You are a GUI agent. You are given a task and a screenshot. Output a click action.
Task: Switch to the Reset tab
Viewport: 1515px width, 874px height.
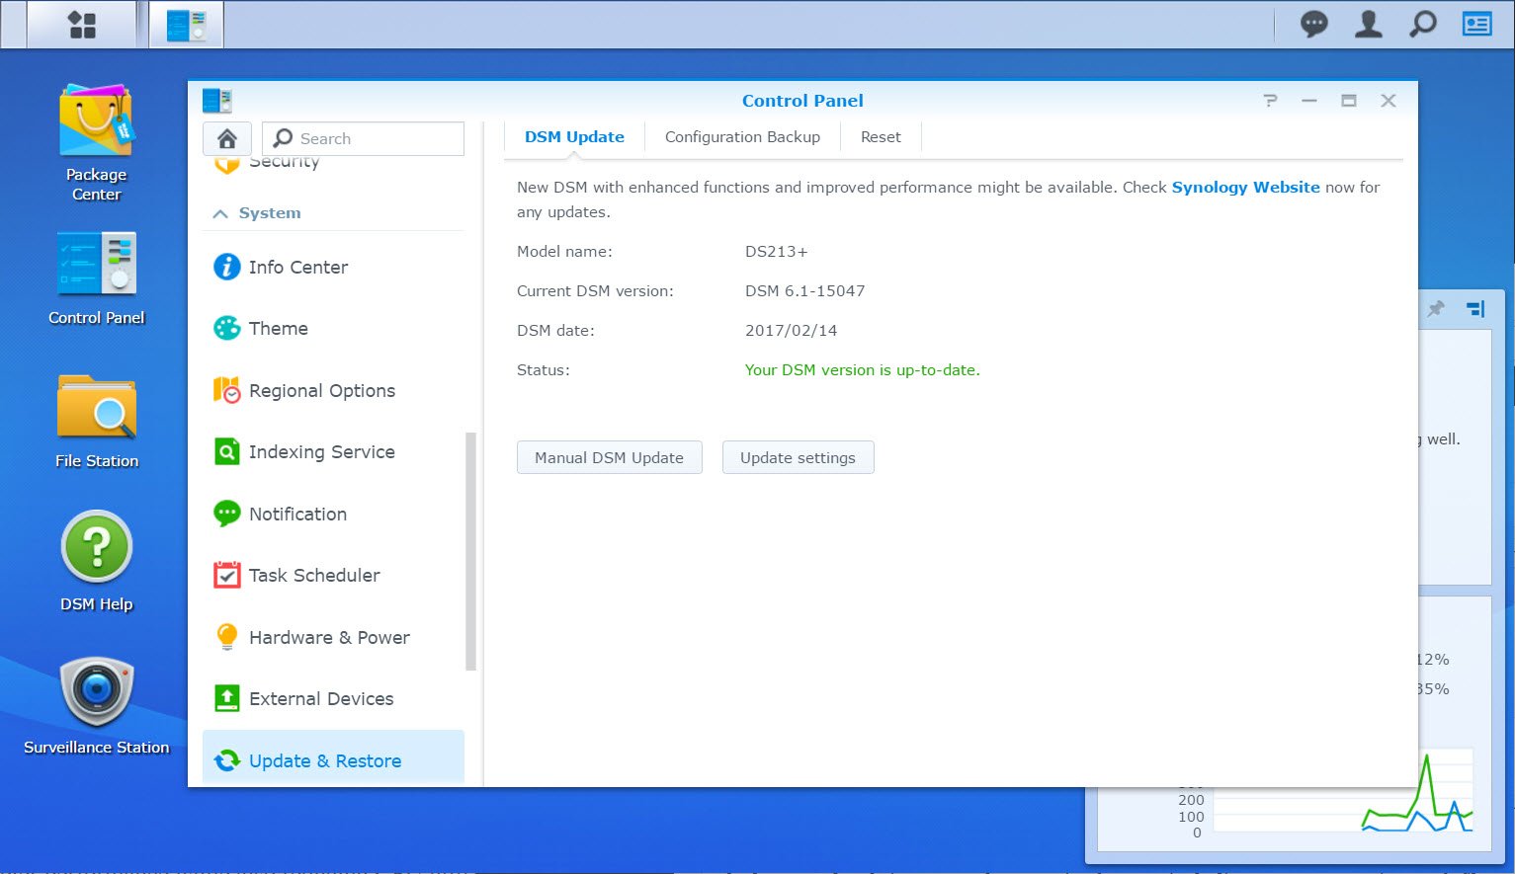(x=881, y=137)
